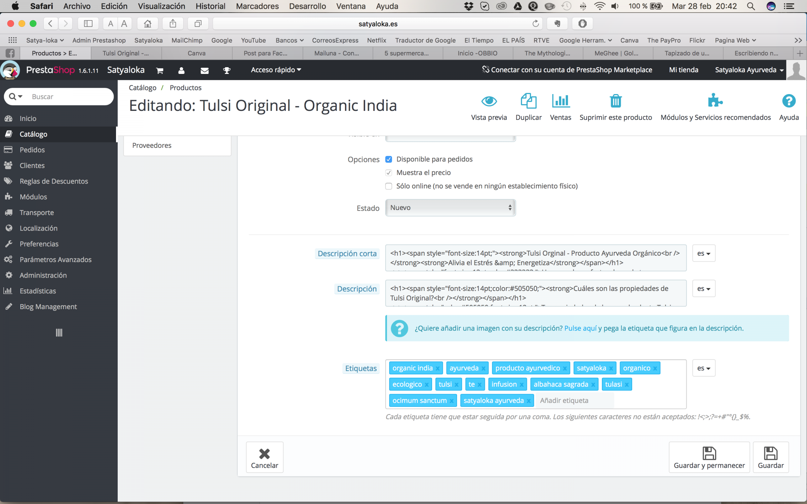Image resolution: width=807 pixels, height=504 pixels.
Task: Click the Vista previa eye icon
Action: coord(489,101)
